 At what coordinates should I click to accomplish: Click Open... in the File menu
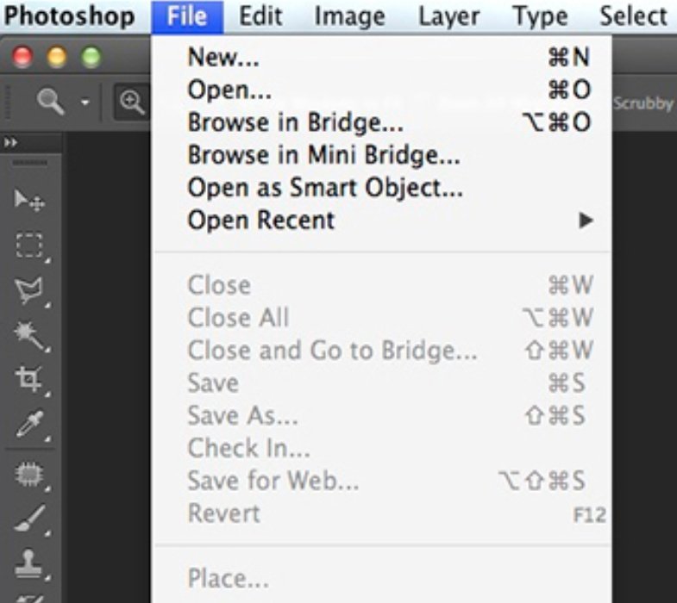(x=229, y=90)
